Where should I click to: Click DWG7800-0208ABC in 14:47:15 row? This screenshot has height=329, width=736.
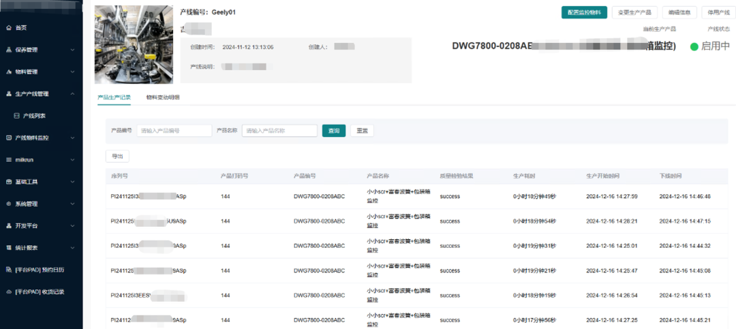319,221
